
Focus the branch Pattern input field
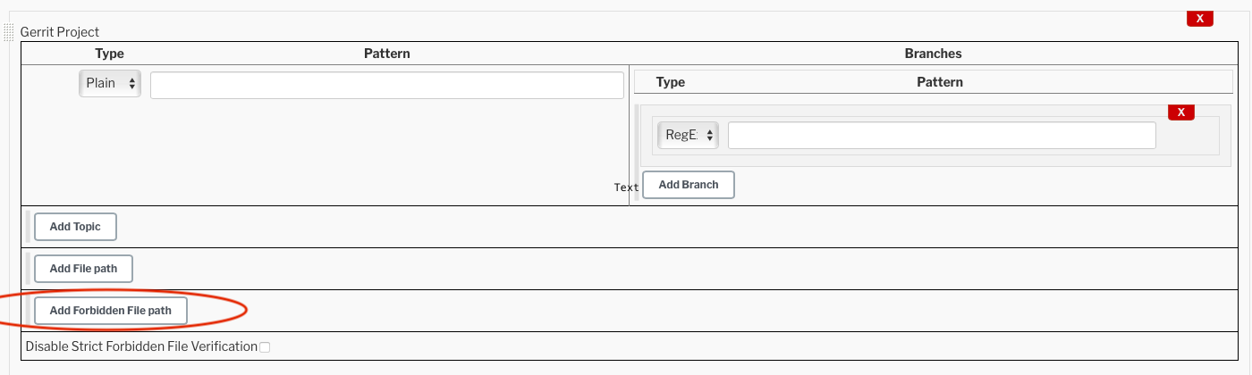click(x=942, y=135)
